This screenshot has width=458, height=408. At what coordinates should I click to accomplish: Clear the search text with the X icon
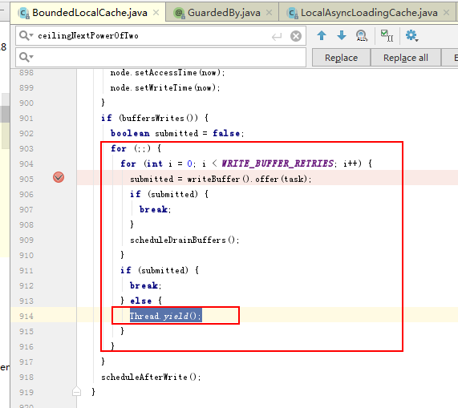click(x=296, y=36)
